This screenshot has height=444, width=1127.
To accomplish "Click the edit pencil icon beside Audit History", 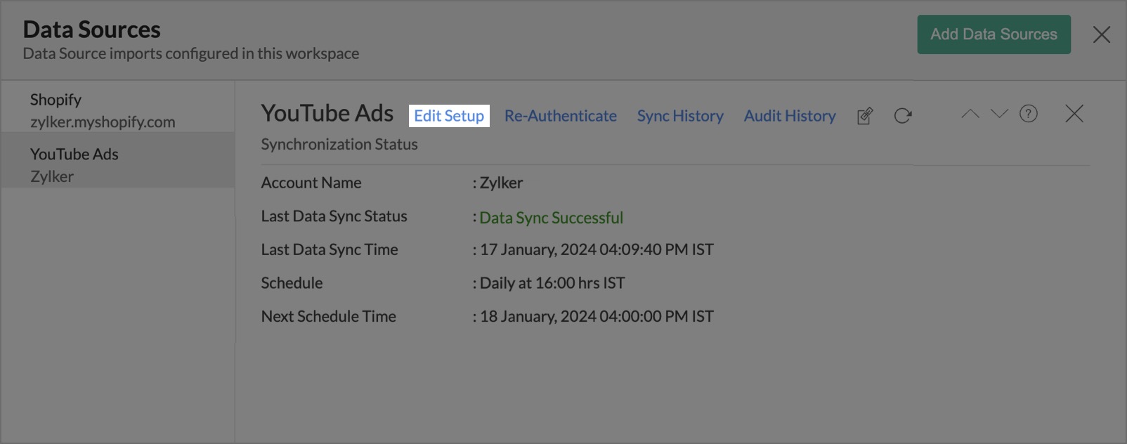I will [865, 116].
